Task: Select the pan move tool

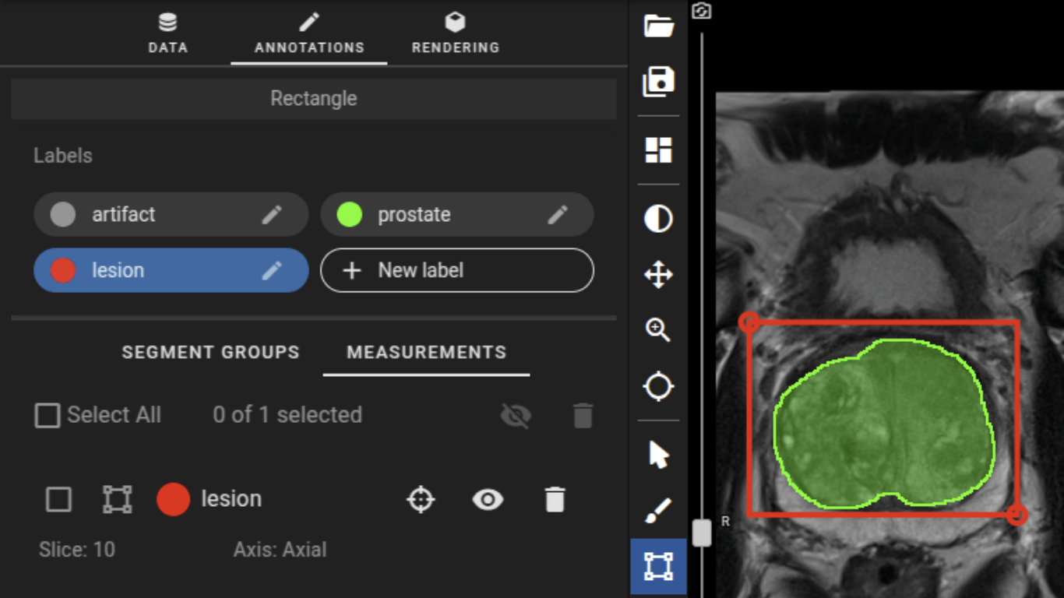Action: 658,275
